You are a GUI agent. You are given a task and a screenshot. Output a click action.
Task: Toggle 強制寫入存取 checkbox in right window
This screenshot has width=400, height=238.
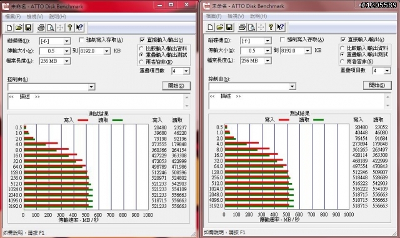click(282, 39)
